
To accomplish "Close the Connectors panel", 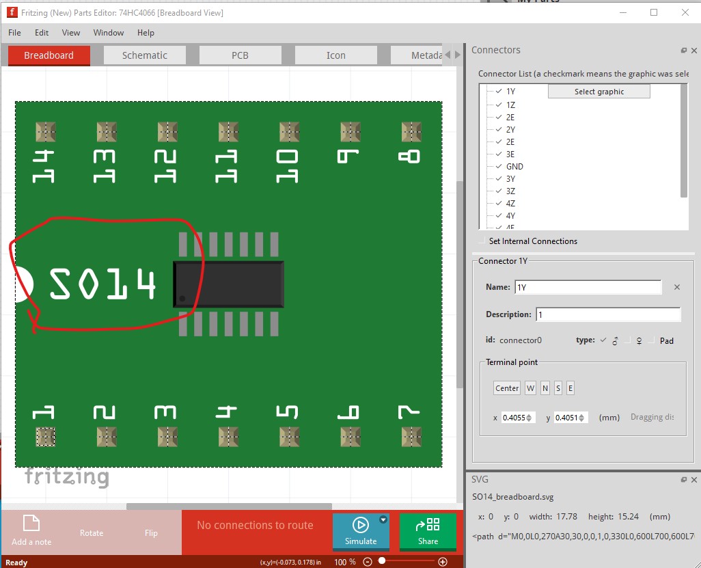I will click(694, 51).
